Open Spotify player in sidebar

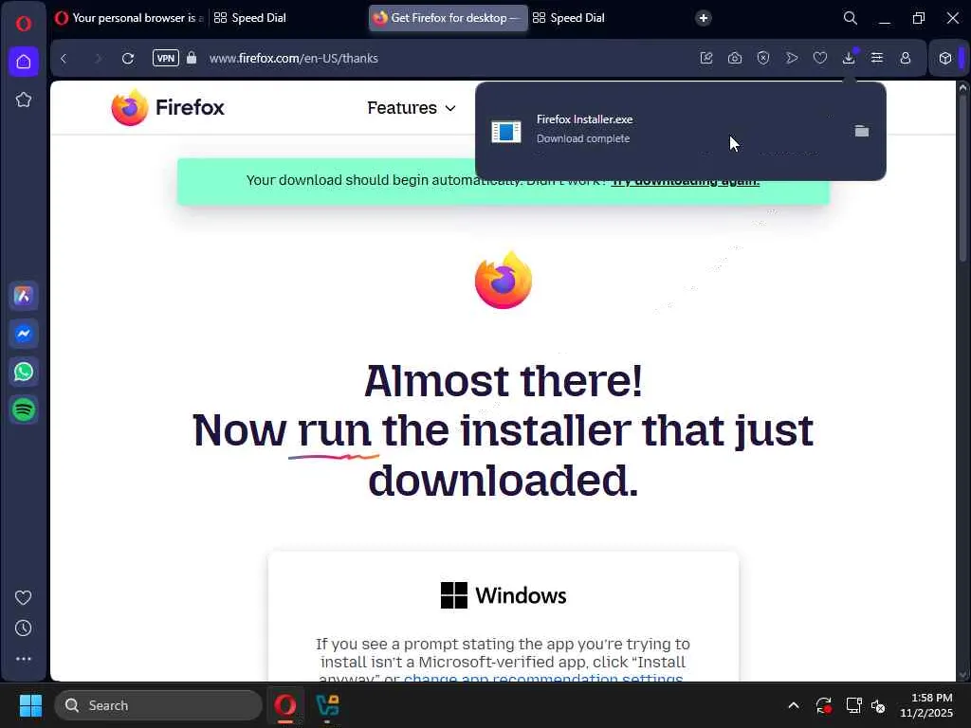[x=24, y=409]
